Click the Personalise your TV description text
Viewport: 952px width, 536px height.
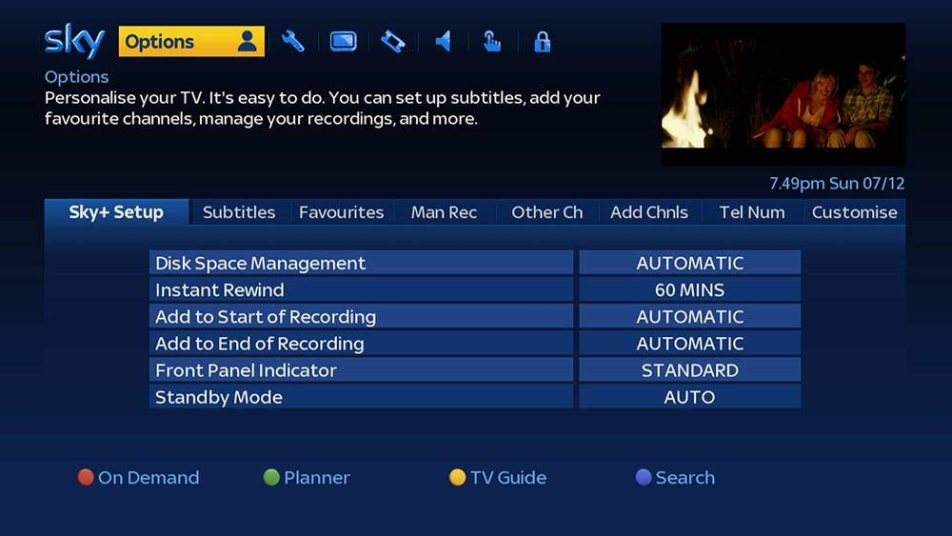pyautogui.click(x=323, y=108)
